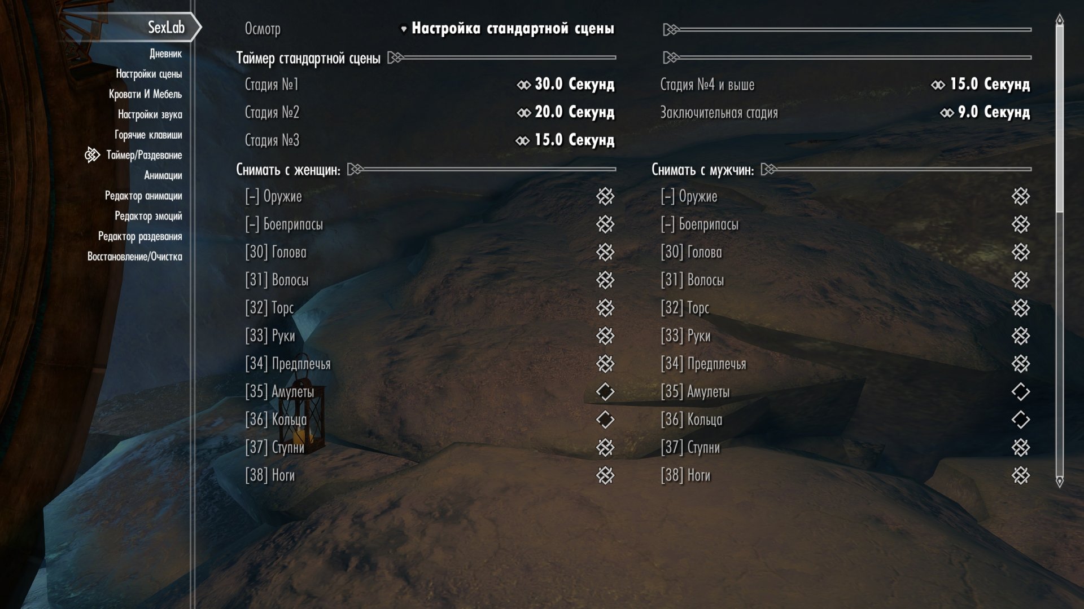The height and width of the screenshot is (609, 1084).
Task: Change Стадия №2 slider icon value
Action: tap(523, 113)
